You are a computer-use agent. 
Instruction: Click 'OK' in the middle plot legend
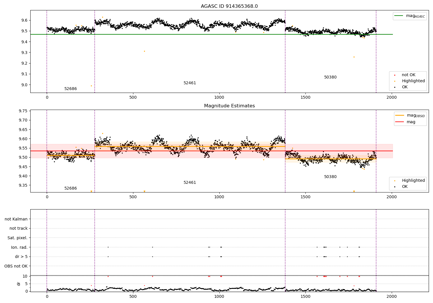(404, 187)
